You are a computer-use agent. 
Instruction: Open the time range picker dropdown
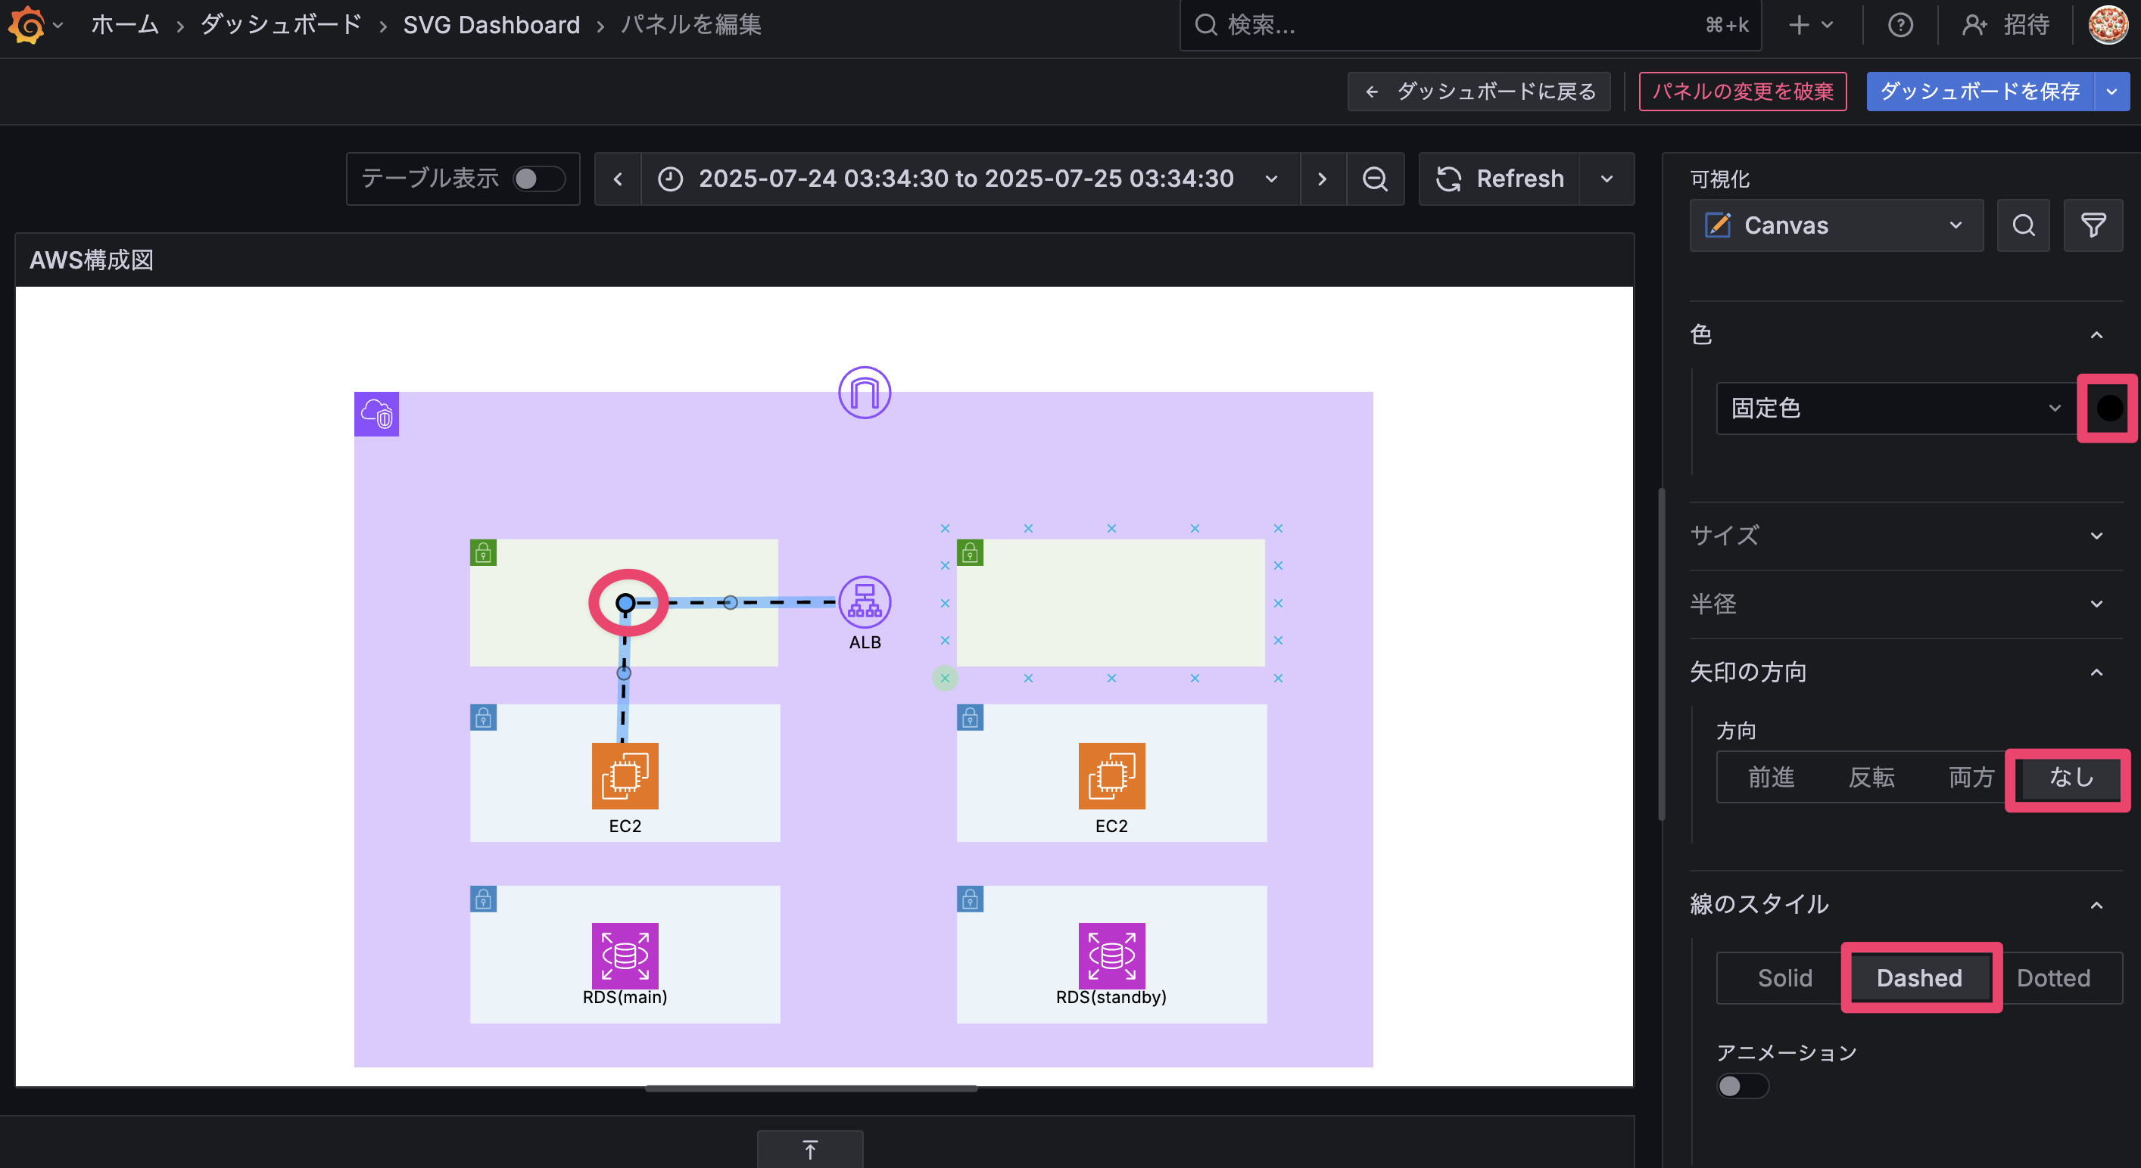click(970, 179)
